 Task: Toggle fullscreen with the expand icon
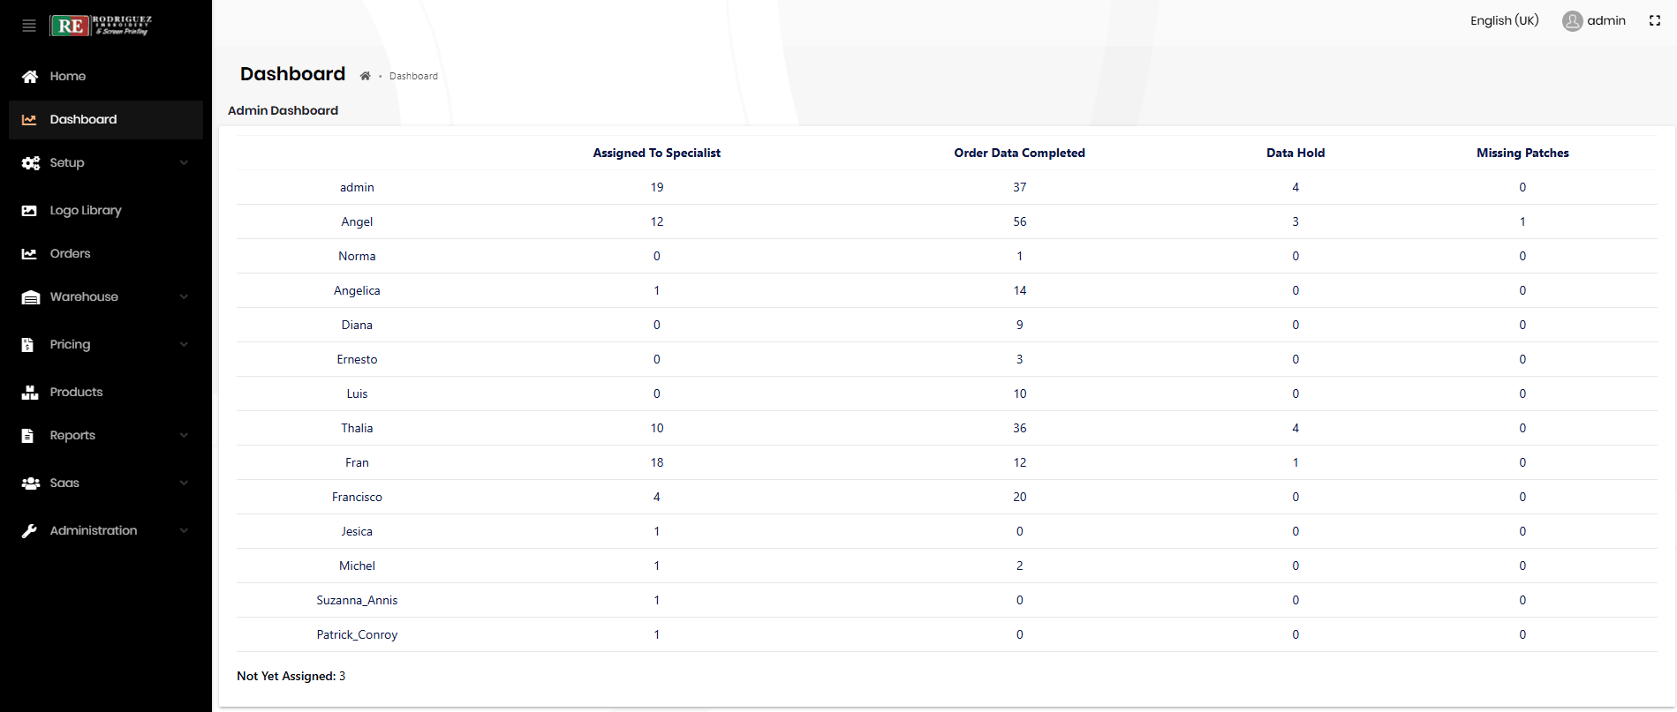point(1655,21)
